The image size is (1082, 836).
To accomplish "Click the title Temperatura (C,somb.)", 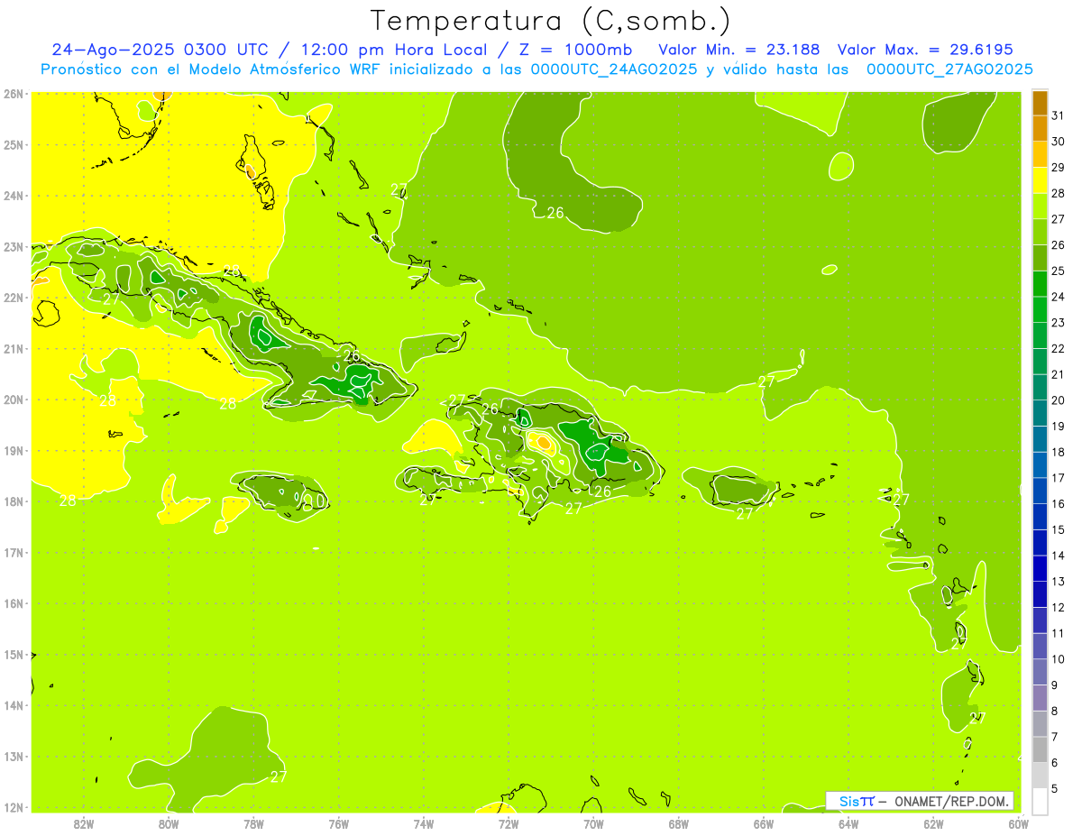I will click(549, 20).
